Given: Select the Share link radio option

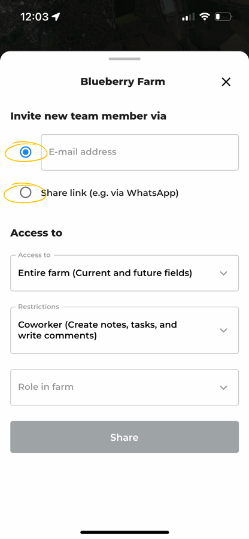Looking at the screenshot, I should [25, 192].
